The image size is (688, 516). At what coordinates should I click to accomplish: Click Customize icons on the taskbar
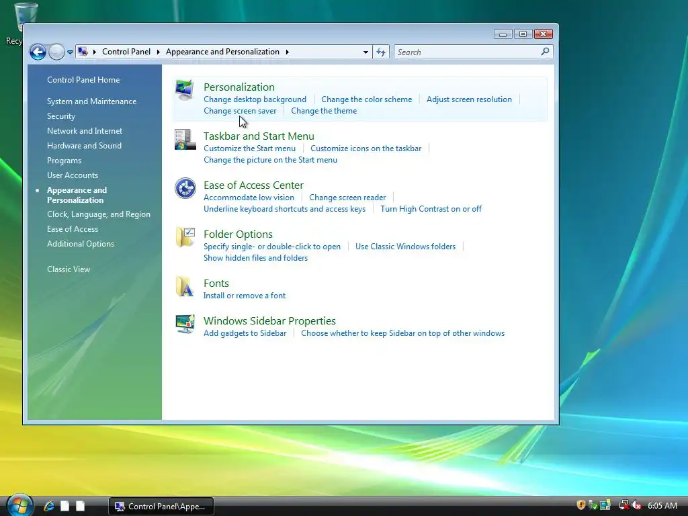click(366, 148)
